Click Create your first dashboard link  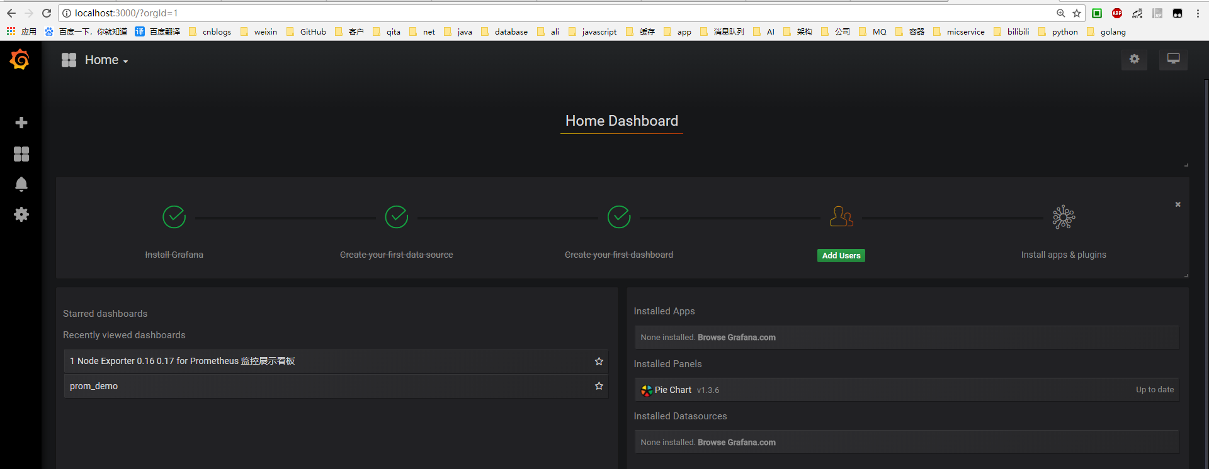point(619,255)
